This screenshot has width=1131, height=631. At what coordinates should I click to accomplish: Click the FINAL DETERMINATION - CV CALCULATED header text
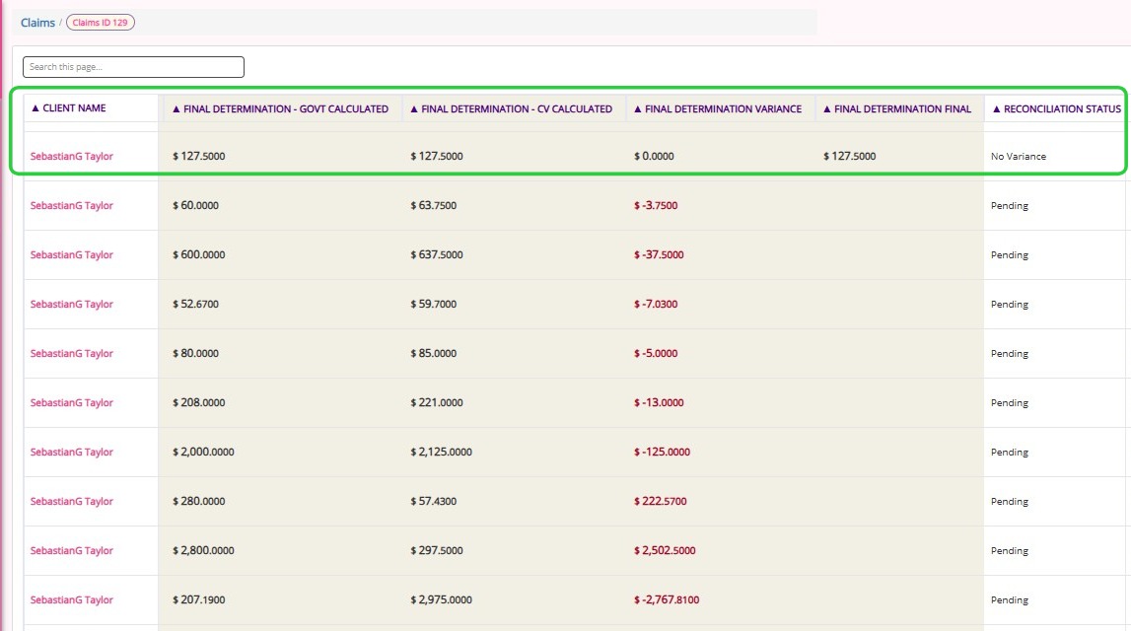[x=517, y=108]
